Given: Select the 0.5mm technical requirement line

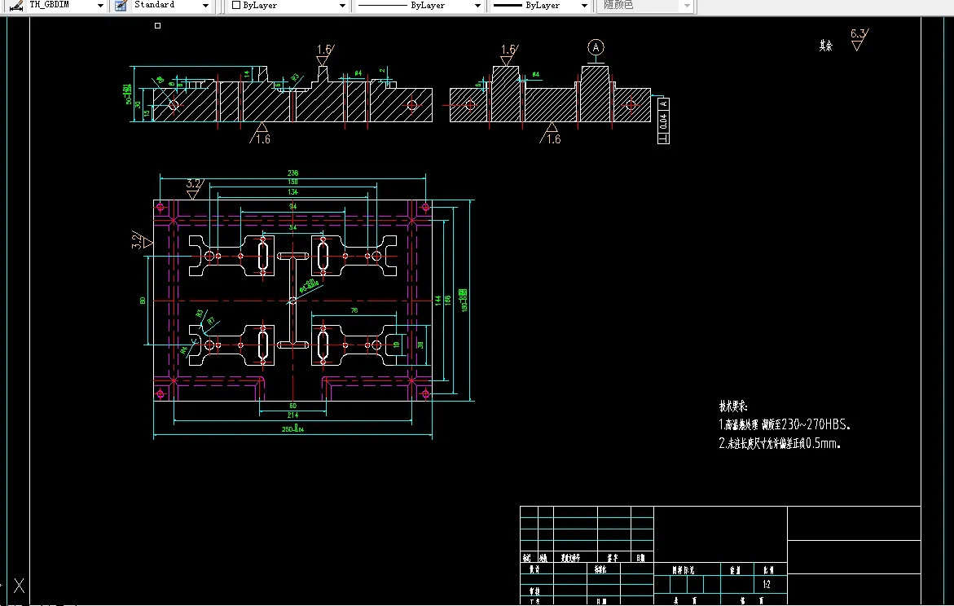Looking at the screenshot, I should [780, 444].
